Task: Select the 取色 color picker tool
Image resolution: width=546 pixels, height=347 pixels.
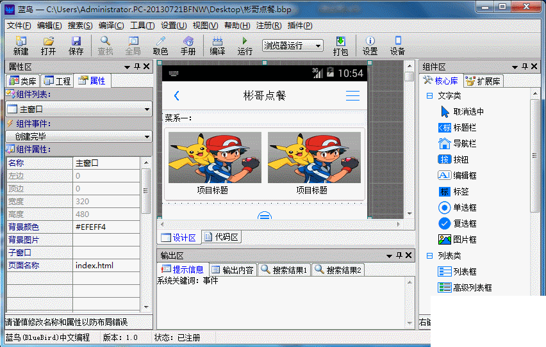Action: coord(160,45)
